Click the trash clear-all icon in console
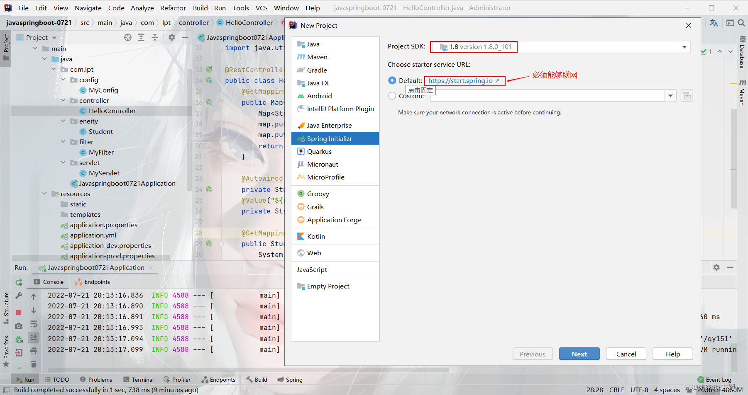 [x=34, y=364]
